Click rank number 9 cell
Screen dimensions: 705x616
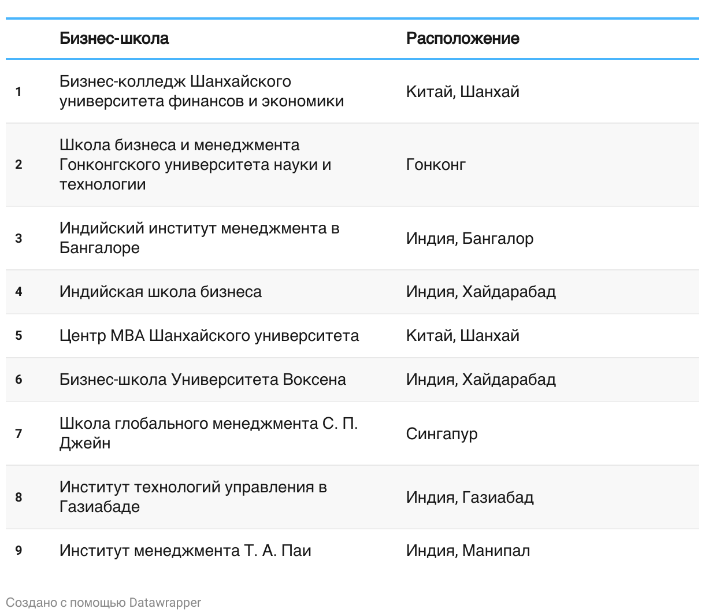click(x=18, y=551)
